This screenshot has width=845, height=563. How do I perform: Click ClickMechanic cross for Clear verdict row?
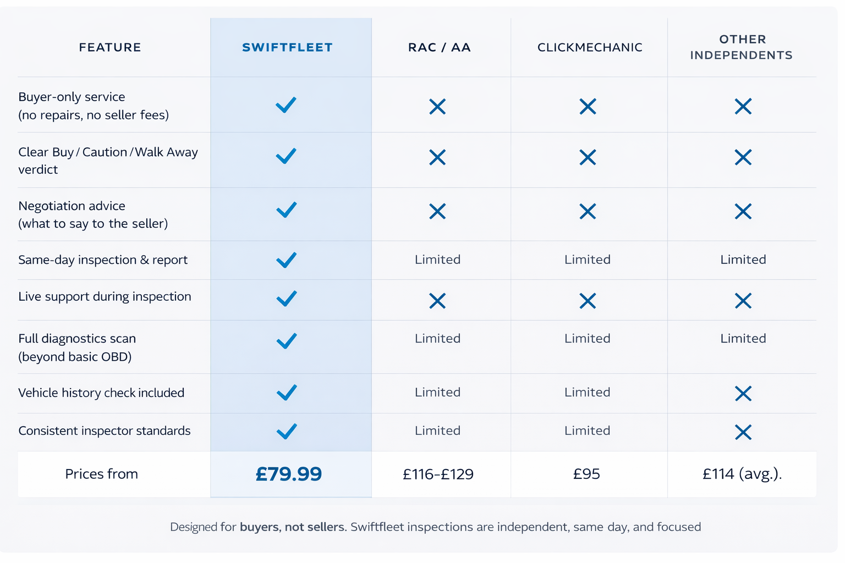click(588, 158)
